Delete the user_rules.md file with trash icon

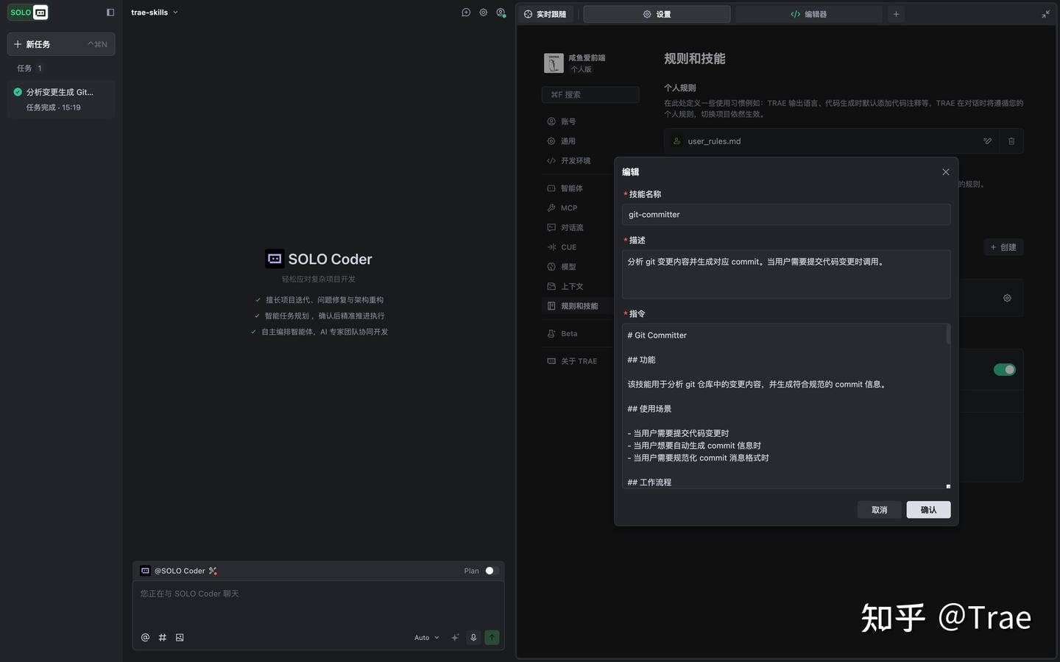(x=1011, y=141)
